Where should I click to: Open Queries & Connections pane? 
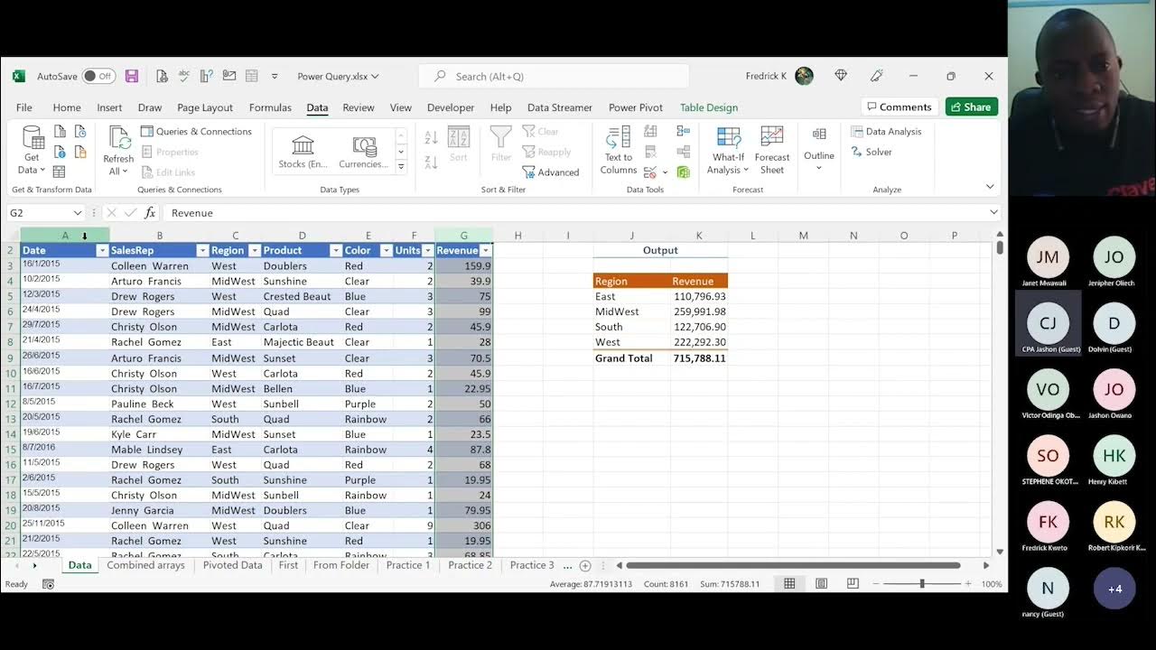196,132
